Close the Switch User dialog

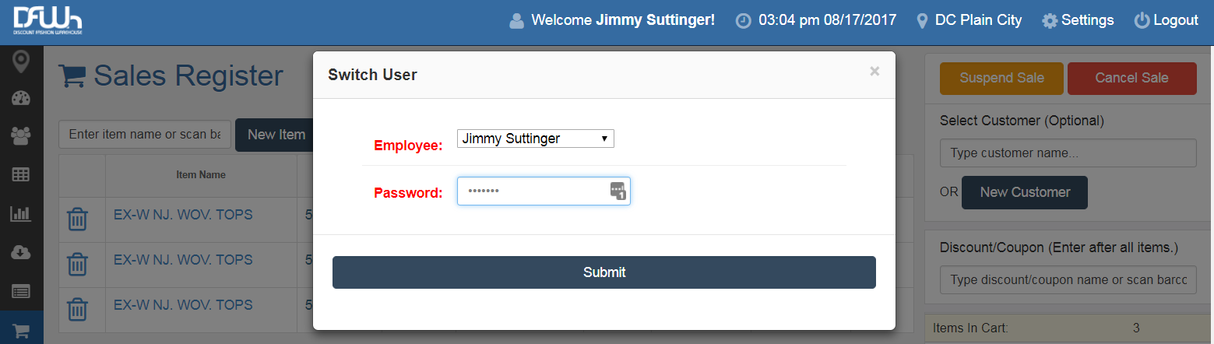pos(874,72)
